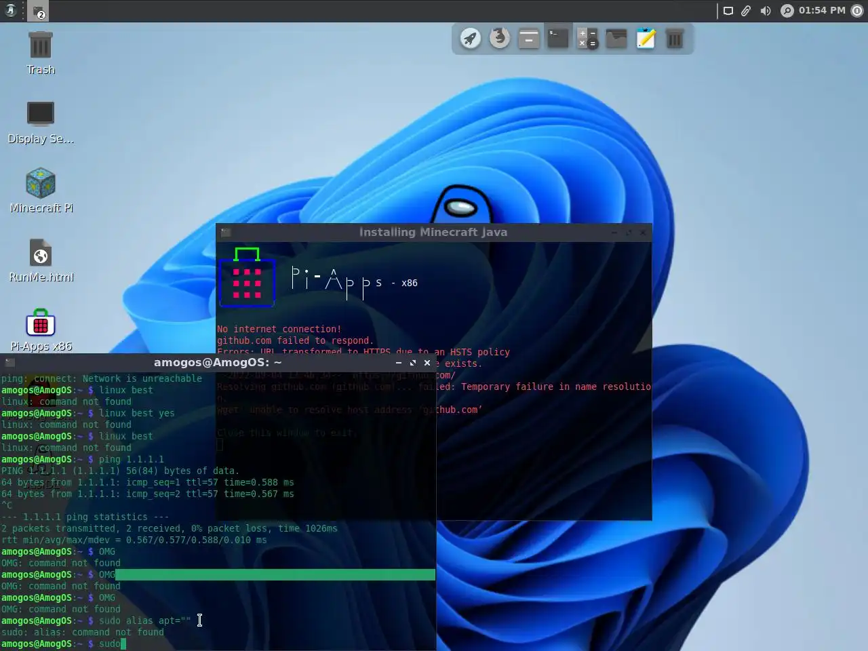This screenshot has width=868, height=651.
Task: Click the green highlighted OMG line
Action: click(x=218, y=574)
